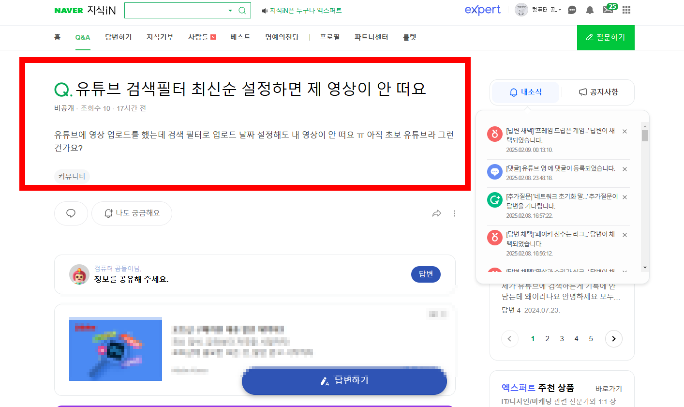Click the comment bubble button under question

point(71,213)
